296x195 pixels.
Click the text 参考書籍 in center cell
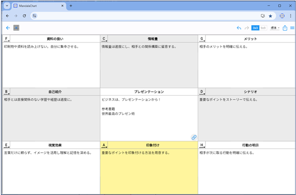tap(109, 109)
